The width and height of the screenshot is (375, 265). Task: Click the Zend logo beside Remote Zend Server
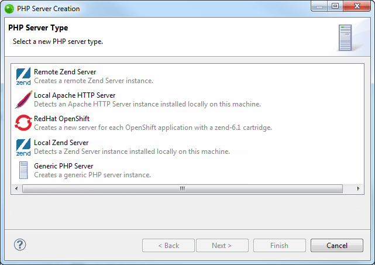pos(23,76)
